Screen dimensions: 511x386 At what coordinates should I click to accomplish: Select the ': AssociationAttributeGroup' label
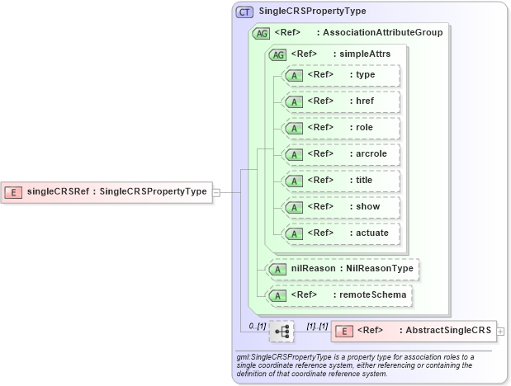click(380, 32)
